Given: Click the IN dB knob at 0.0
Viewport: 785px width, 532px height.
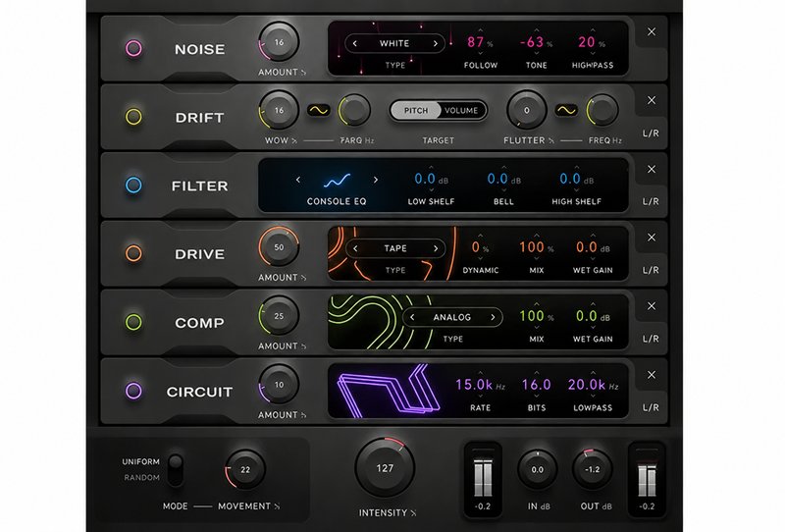Looking at the screenshot, I should pyautogui.click(x=537, y=469).
